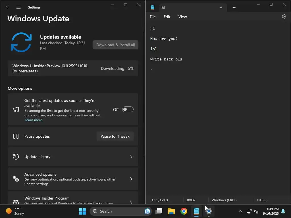This screenshot has height=218, width=291.
Task: Click the Update history clock icon
Action: [16, 157]
